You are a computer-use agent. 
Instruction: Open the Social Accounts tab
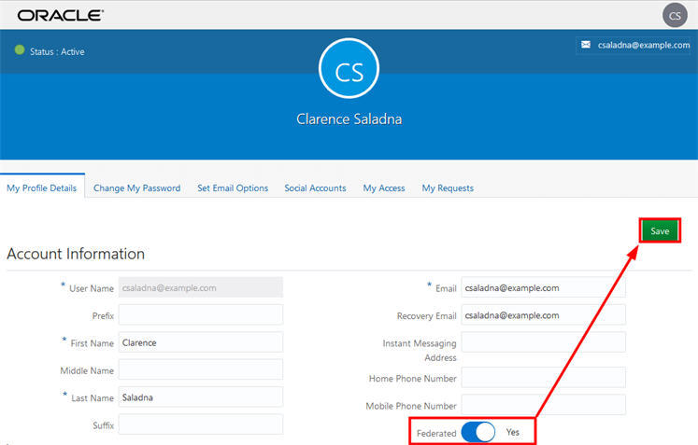[x=315, y=188]
